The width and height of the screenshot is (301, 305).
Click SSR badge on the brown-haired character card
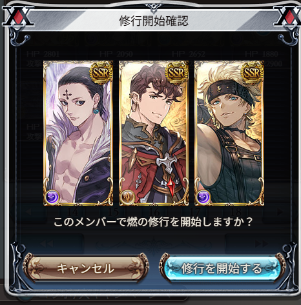(176, 73)
